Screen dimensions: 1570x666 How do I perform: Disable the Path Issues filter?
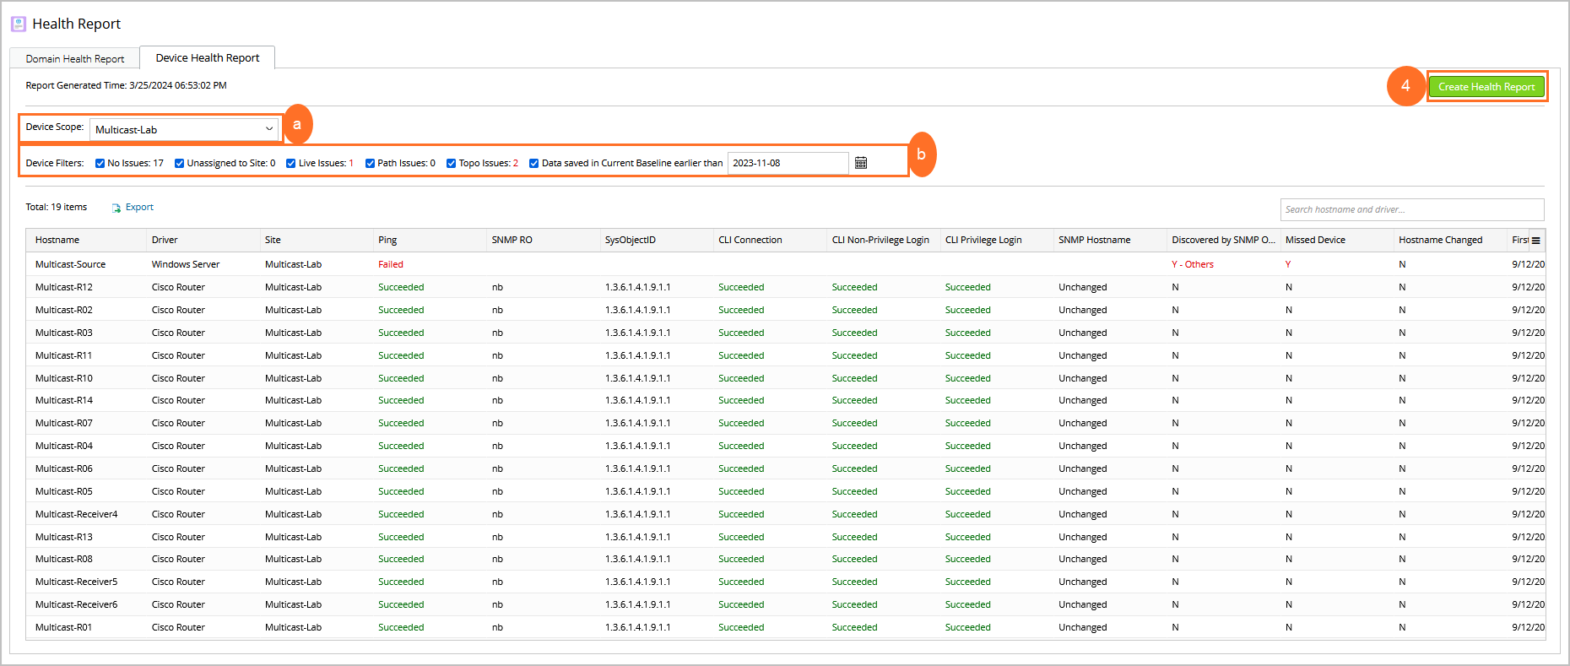370,164
